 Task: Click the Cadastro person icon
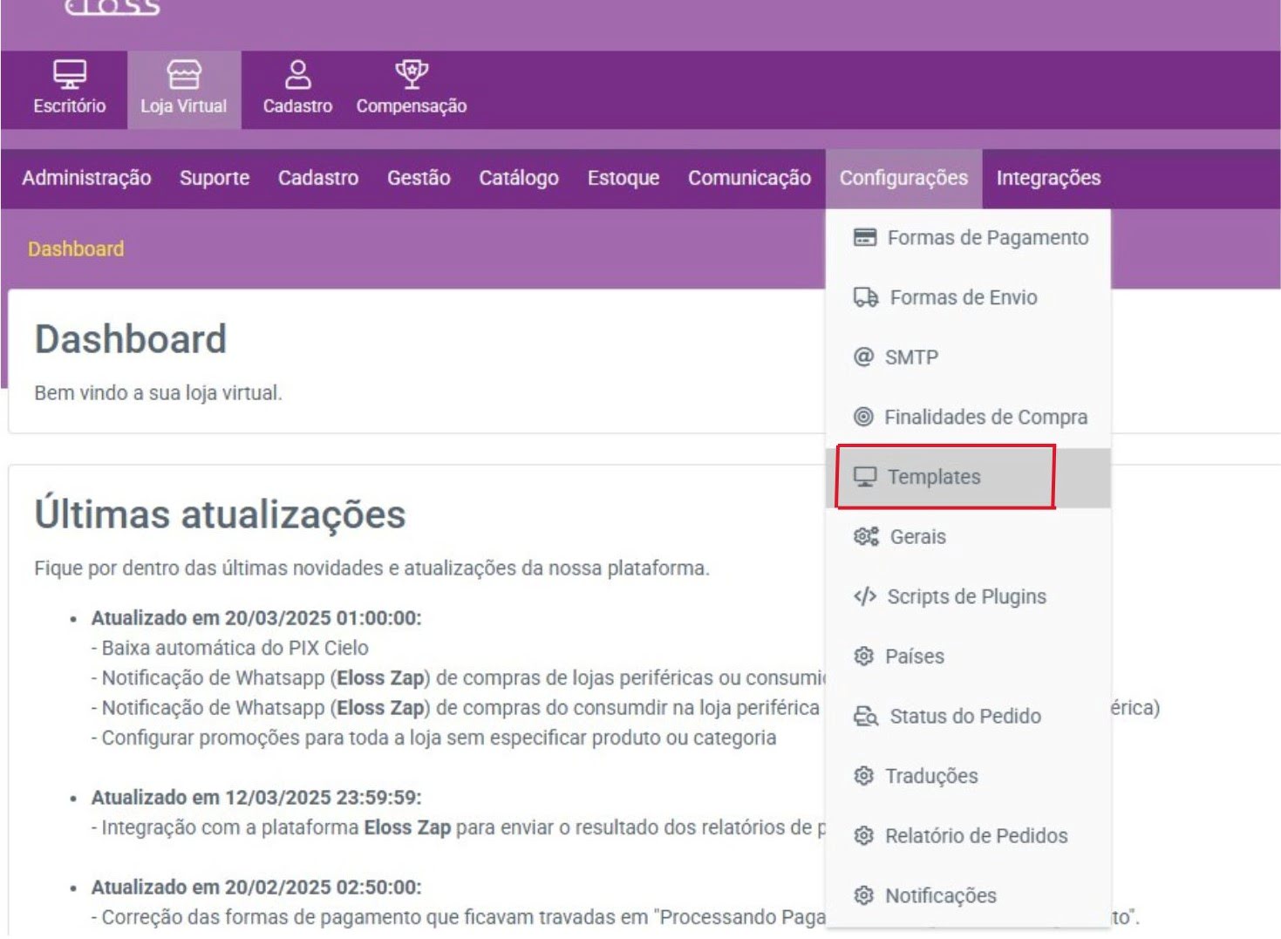coord(298,74)
